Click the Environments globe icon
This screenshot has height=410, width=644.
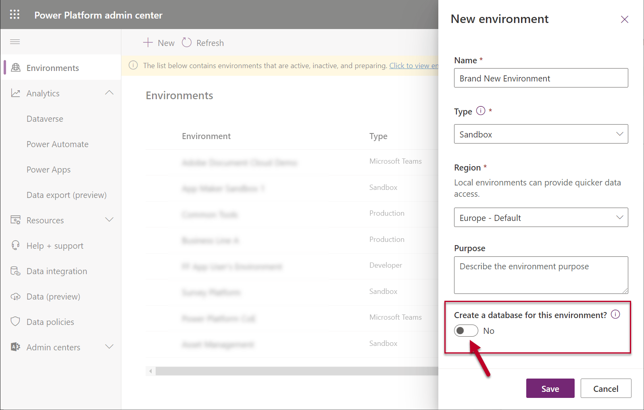point(16,67)
